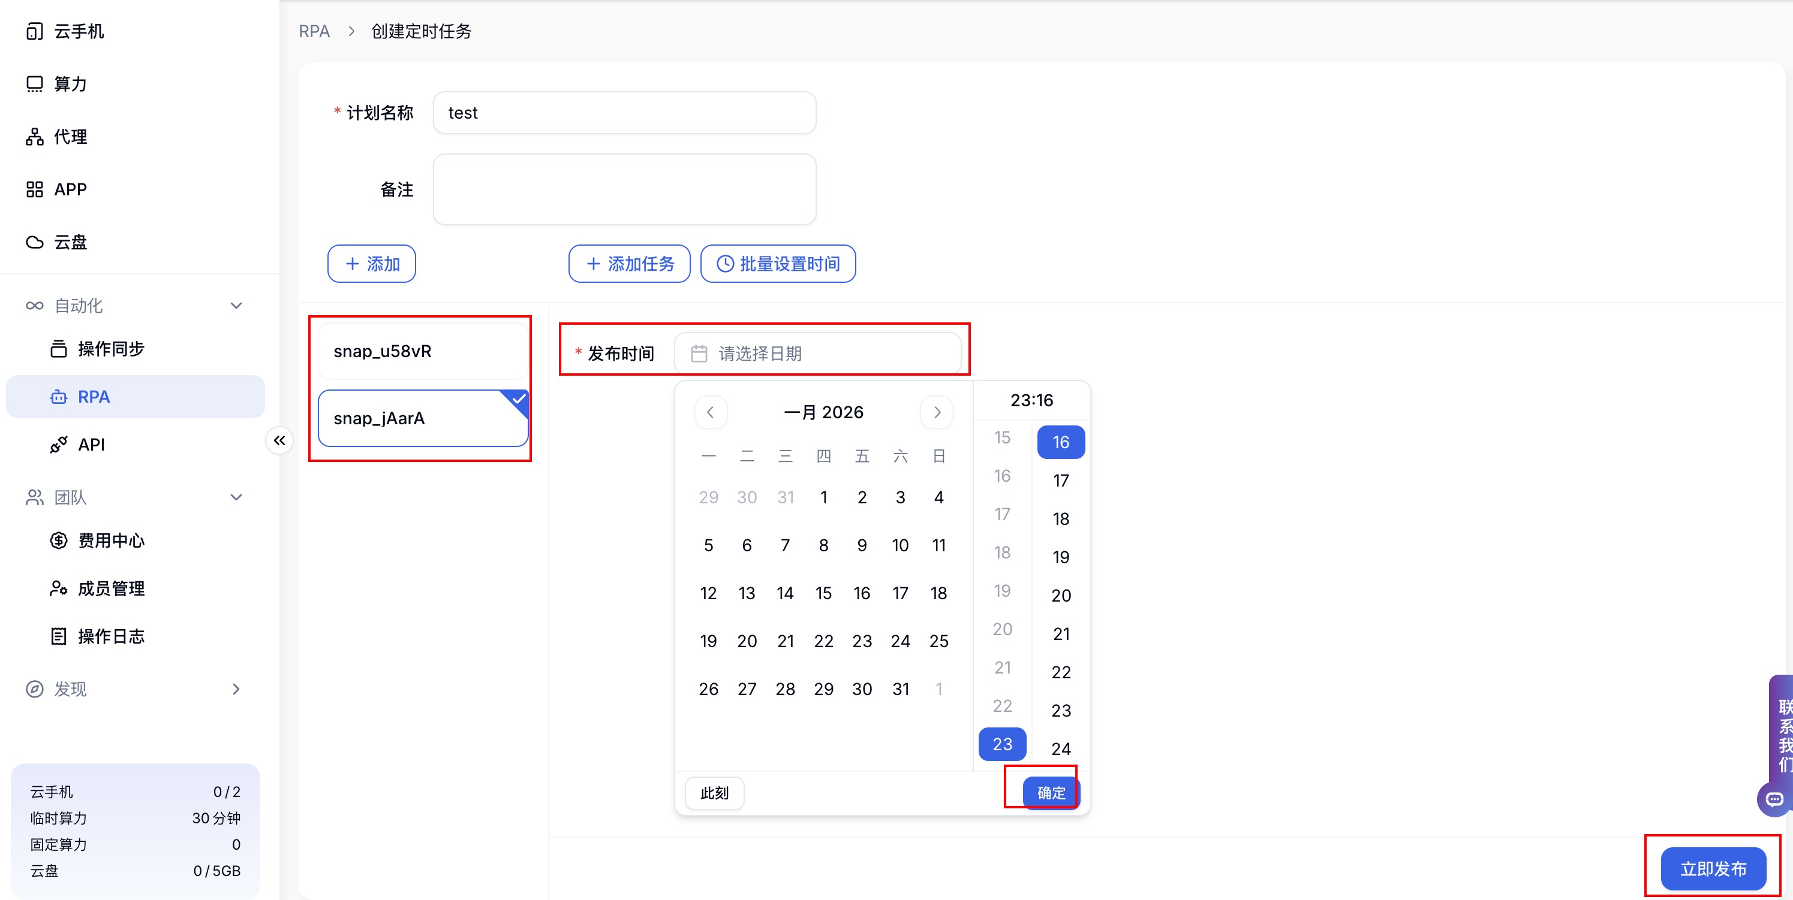Open 云盘 cloud storage in sidebar
Viewport: 1793px width, 900px height.
click(x=70, y=242)
